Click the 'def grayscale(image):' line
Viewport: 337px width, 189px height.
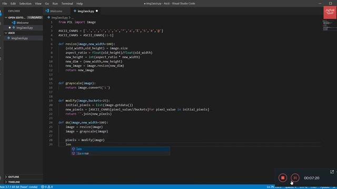coord(77,83)
